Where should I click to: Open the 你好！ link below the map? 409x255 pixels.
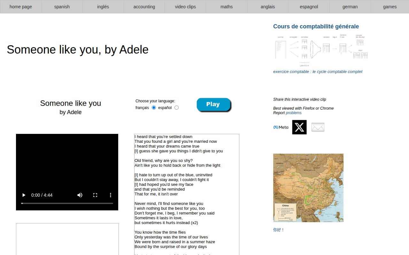click(279, 230)
